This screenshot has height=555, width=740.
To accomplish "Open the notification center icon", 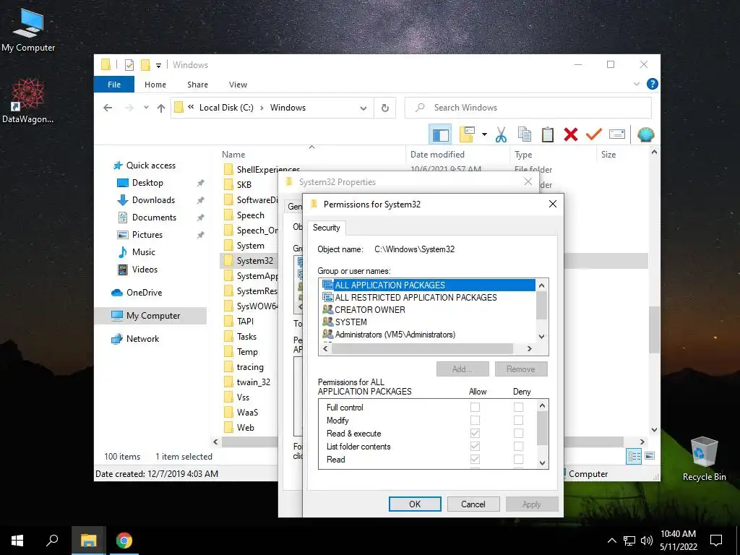I will coord(716,541).
